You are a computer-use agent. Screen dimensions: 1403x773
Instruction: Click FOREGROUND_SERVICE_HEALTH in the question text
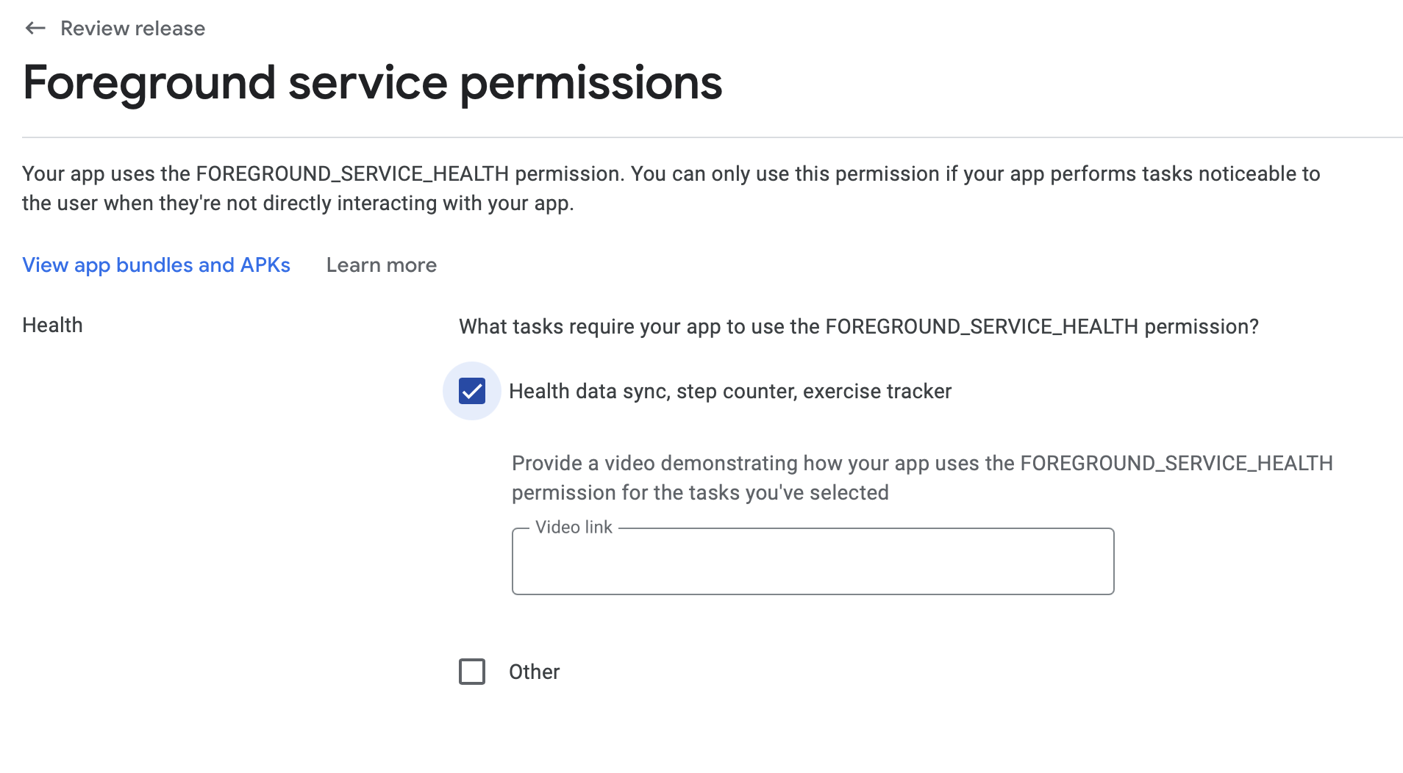(982, 327)
